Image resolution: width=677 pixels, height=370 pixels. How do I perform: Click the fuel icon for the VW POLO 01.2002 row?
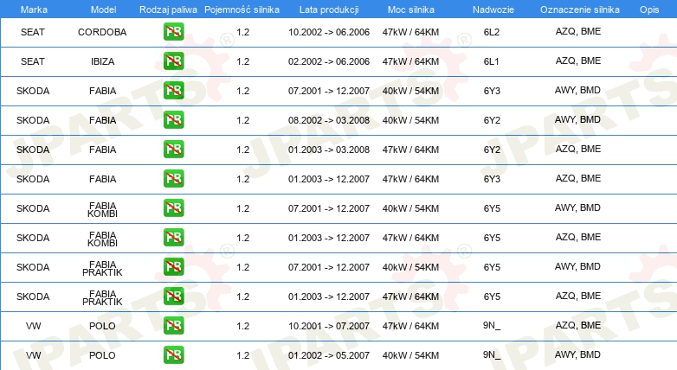pos(173,355)
